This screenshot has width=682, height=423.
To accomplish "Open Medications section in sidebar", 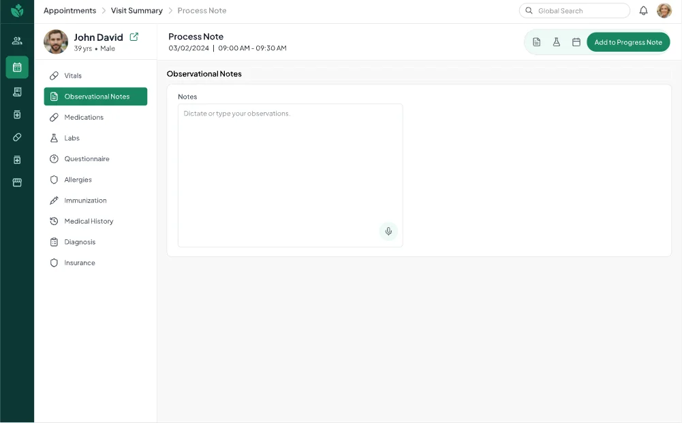I will (x=95, y=117).
